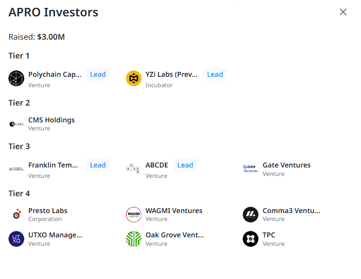The width and height of the screenshot is (361, 279).
Task: Click the Lead badge beside YZi Labs
Action: tap(215, 74)
